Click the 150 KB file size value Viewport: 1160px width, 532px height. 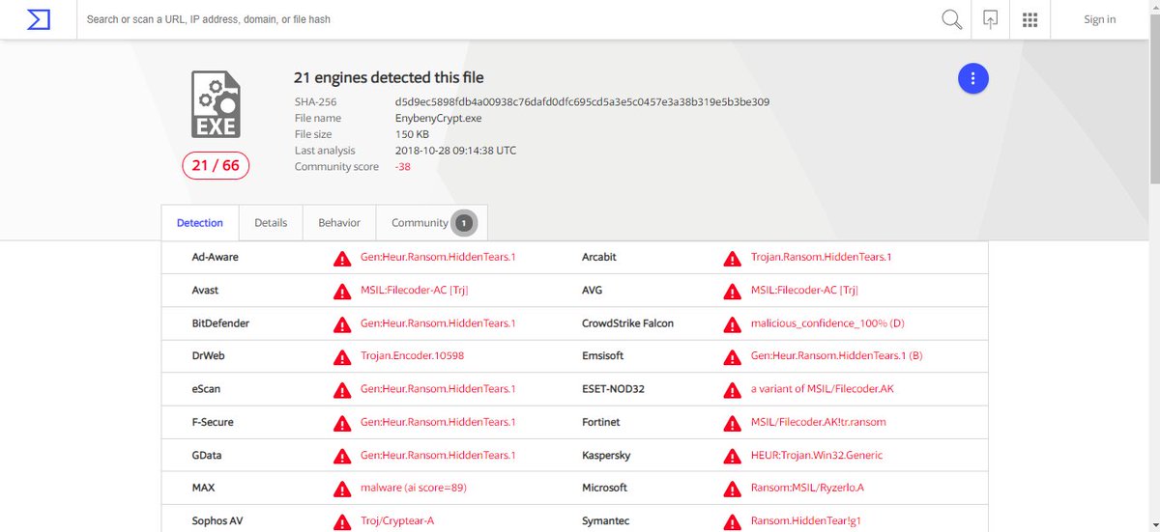pyautogui.click(x=412, y=134)
